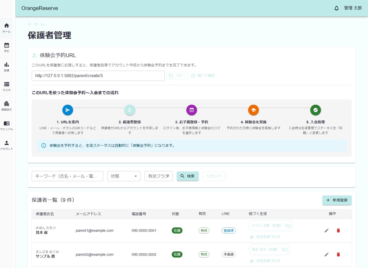Click the 体験会予約URL heading icon
This screenshot has width=368, height=268.
coord(35,55)
